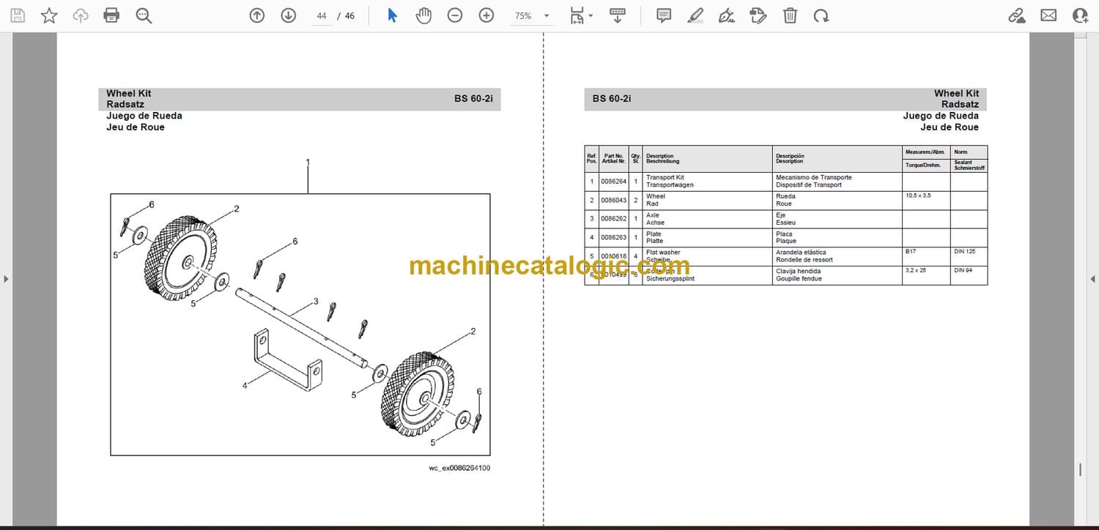Click the "Clavija hendida" table cell

837,275
